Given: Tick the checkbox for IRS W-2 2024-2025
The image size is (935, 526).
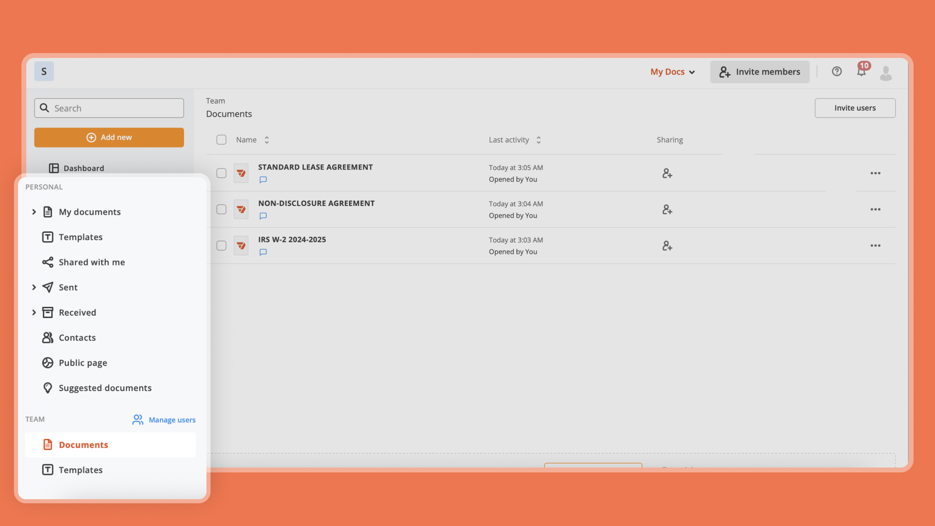Looking at the screenshot, I should pos(221,245).
